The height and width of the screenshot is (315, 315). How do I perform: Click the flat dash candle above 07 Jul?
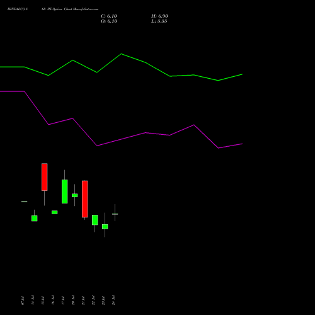25,202
